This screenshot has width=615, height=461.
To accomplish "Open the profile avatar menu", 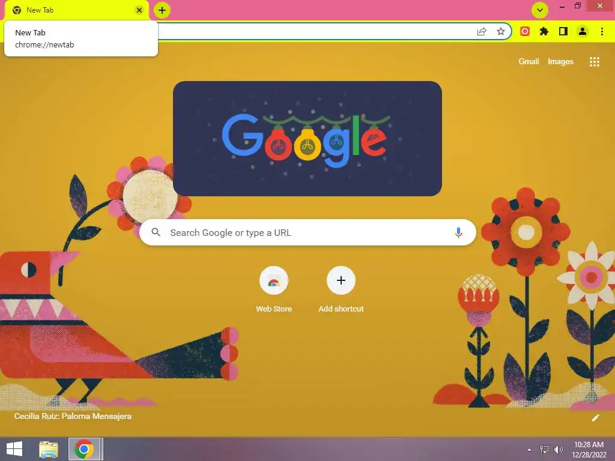I will pos(583,31).
